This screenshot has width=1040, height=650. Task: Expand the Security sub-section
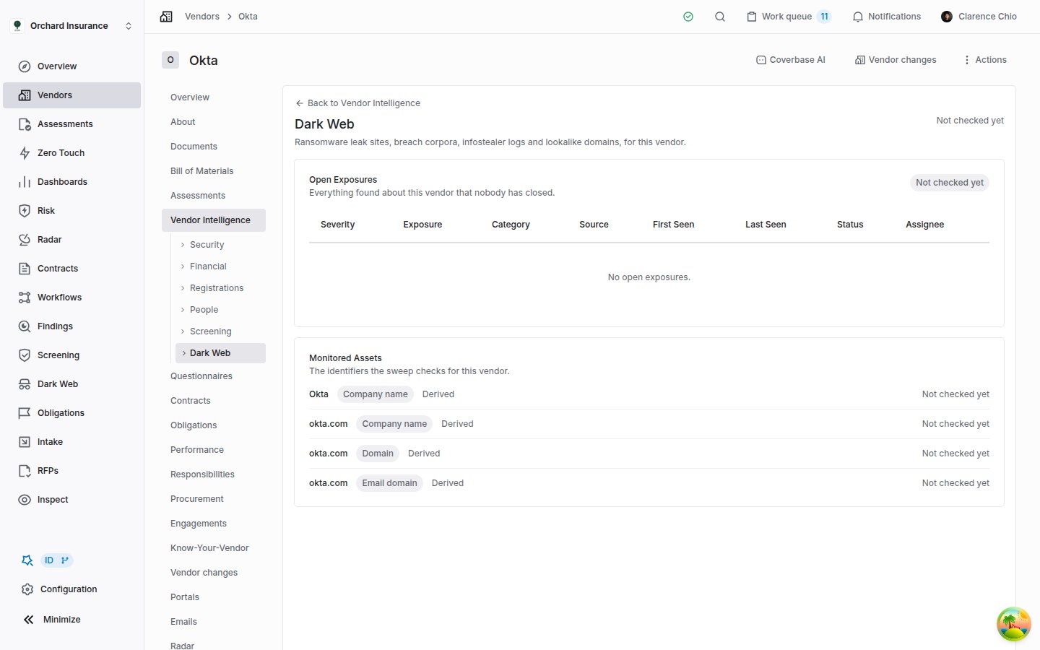pos(183,245)
